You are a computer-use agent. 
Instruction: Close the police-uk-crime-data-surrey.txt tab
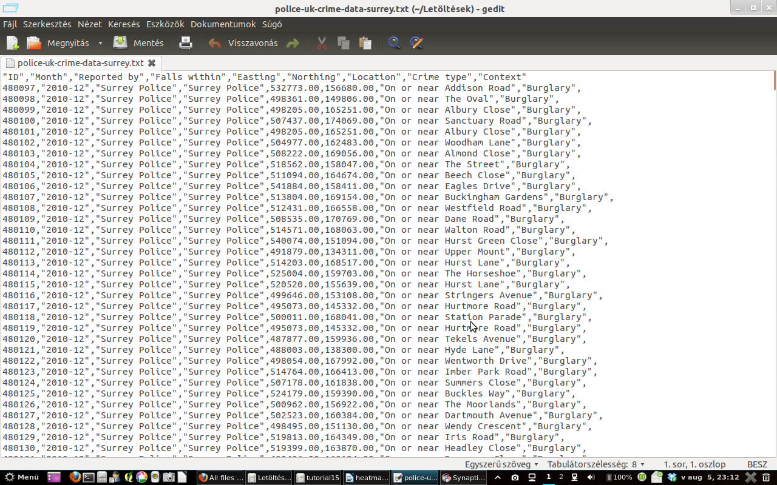click(152, 62)
